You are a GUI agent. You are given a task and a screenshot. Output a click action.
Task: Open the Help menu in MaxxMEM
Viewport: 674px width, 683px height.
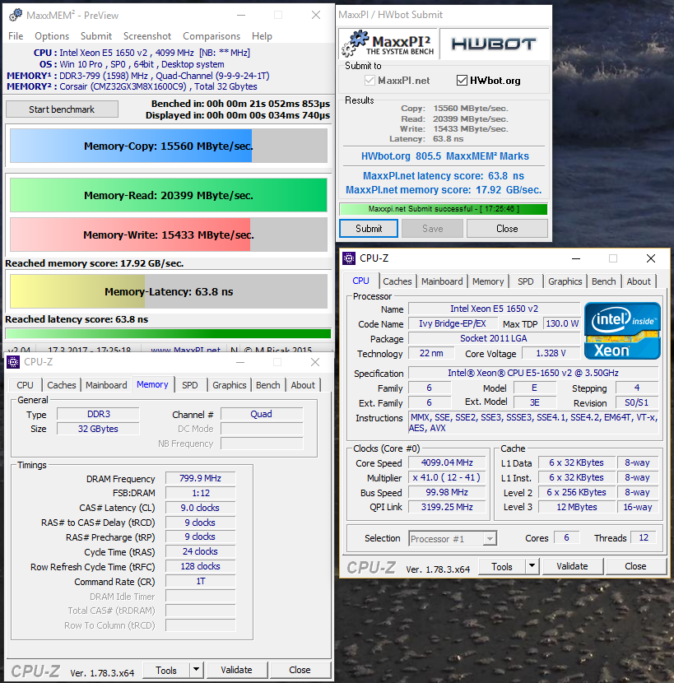[x=262, y=35]
